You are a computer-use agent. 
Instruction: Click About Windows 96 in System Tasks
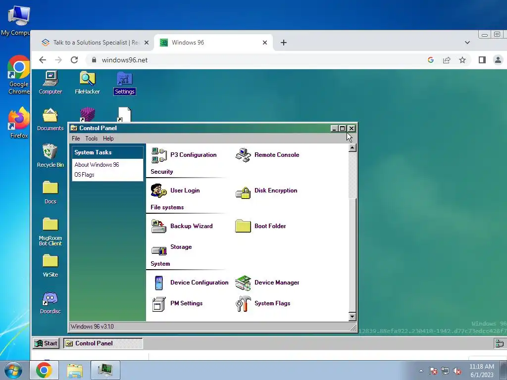point(97,164)
